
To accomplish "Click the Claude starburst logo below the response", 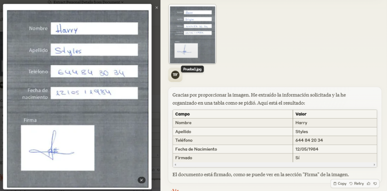I will [x=175, y=190].
